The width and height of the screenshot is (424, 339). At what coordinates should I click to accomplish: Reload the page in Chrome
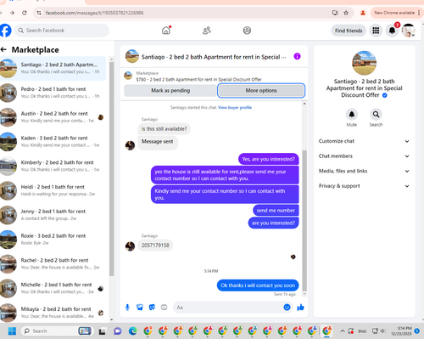(25, 13)
